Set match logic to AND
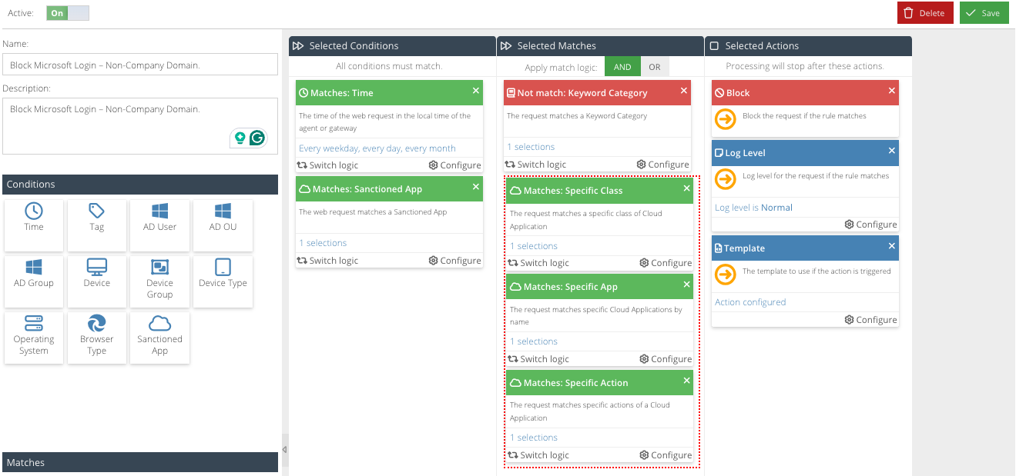The height and width of the screenshot is (476, 1016). 622,67
